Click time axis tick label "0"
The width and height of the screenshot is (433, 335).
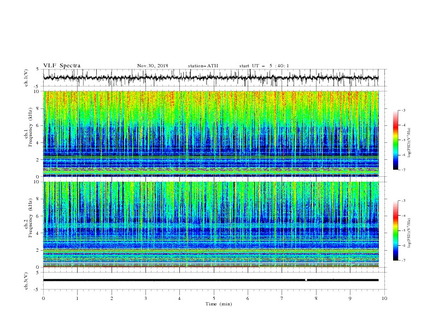[x=43, y=298]
